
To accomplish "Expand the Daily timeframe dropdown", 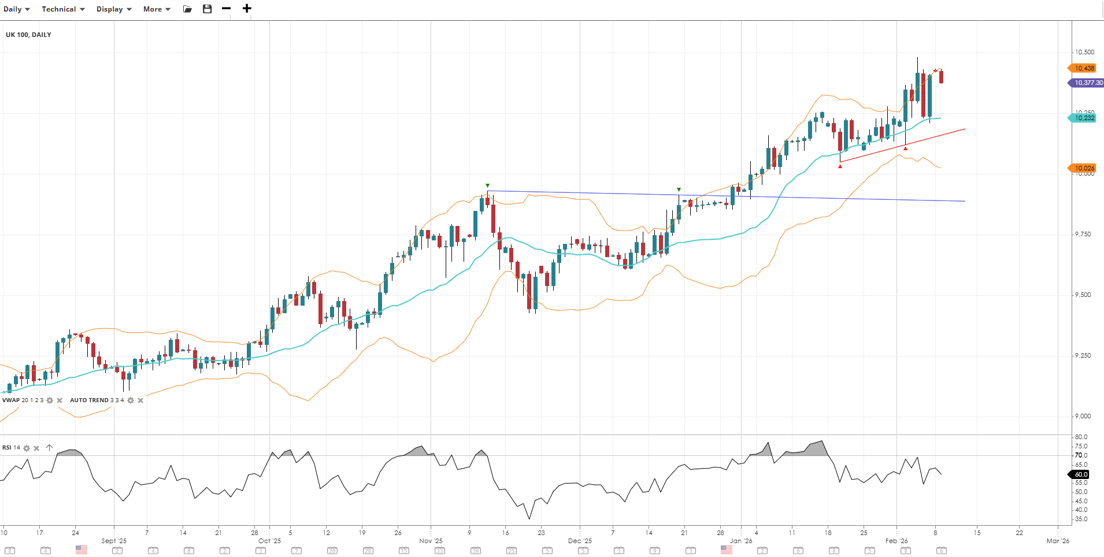I will tap(16, 9).
